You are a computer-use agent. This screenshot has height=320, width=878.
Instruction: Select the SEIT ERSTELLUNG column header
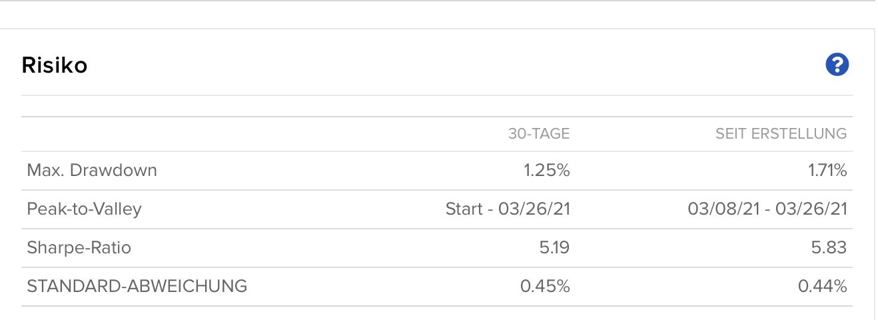pos(781,134)
